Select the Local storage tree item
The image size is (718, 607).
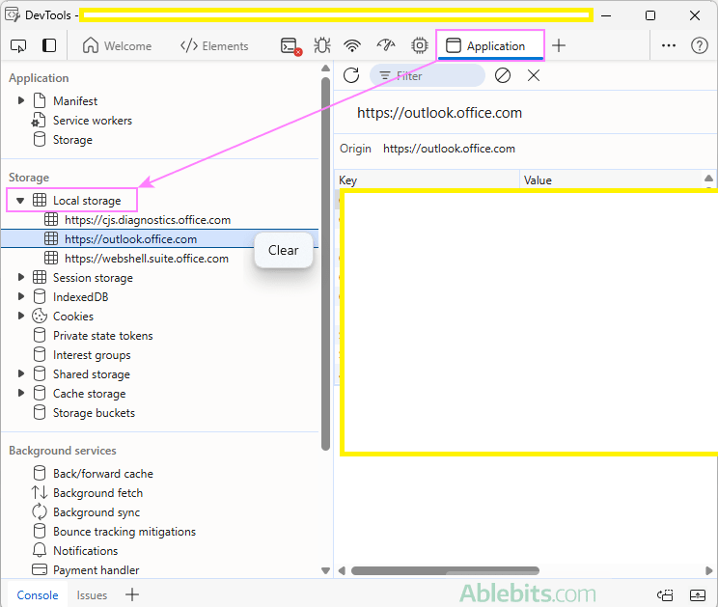[x=87, y=201]
